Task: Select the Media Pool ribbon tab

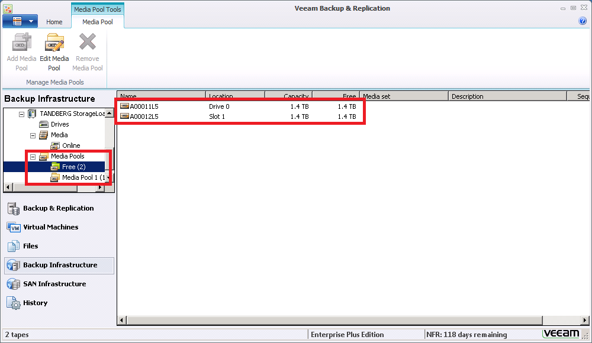Action: [x=98, y=22]
